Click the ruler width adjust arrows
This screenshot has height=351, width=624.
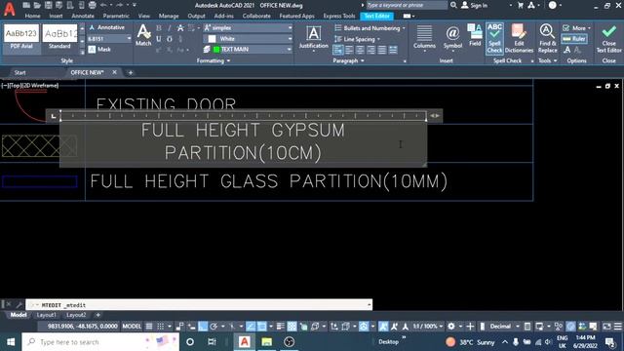click(434, 116)
